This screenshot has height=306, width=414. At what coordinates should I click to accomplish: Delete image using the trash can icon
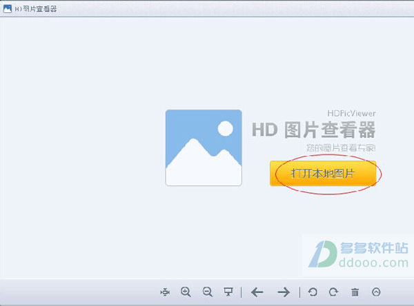(x=355, y=292)
